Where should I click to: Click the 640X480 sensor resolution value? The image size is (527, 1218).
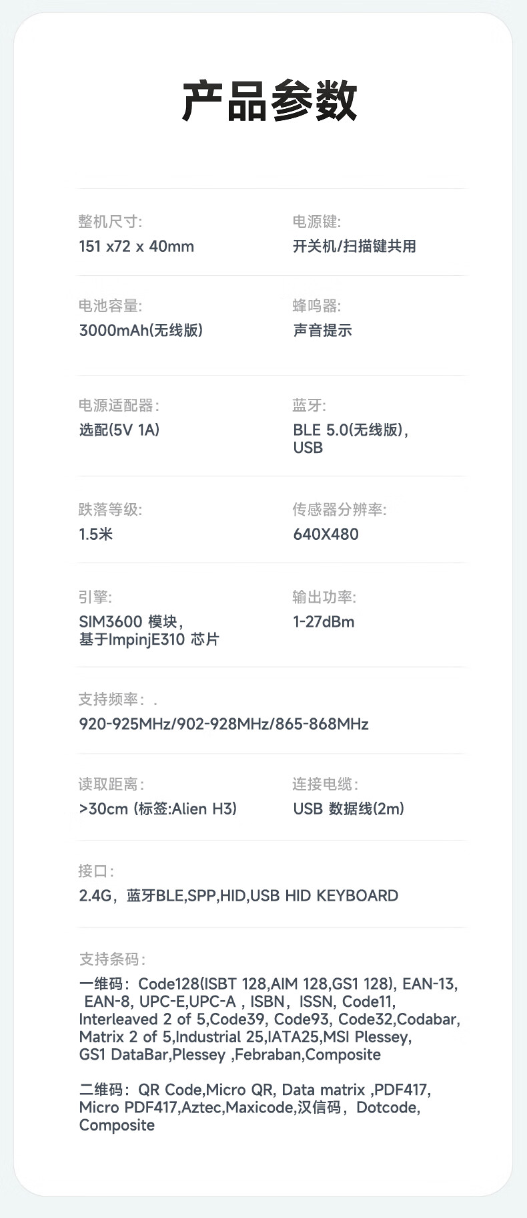point(326,535)
